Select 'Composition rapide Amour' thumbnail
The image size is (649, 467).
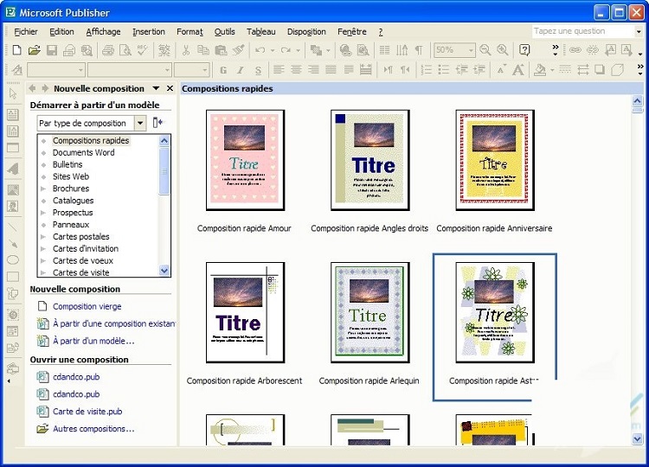245,160
